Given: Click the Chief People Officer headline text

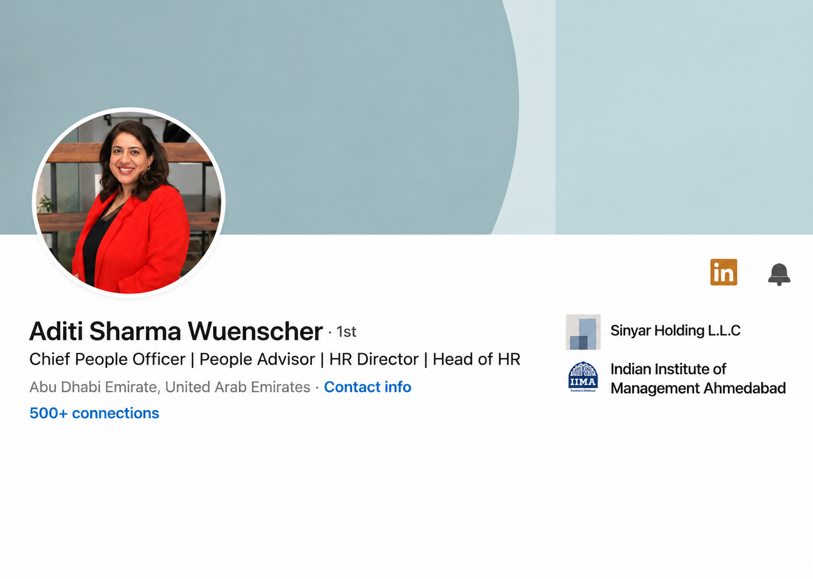Looking at the screenshot, I should point(275,359).
